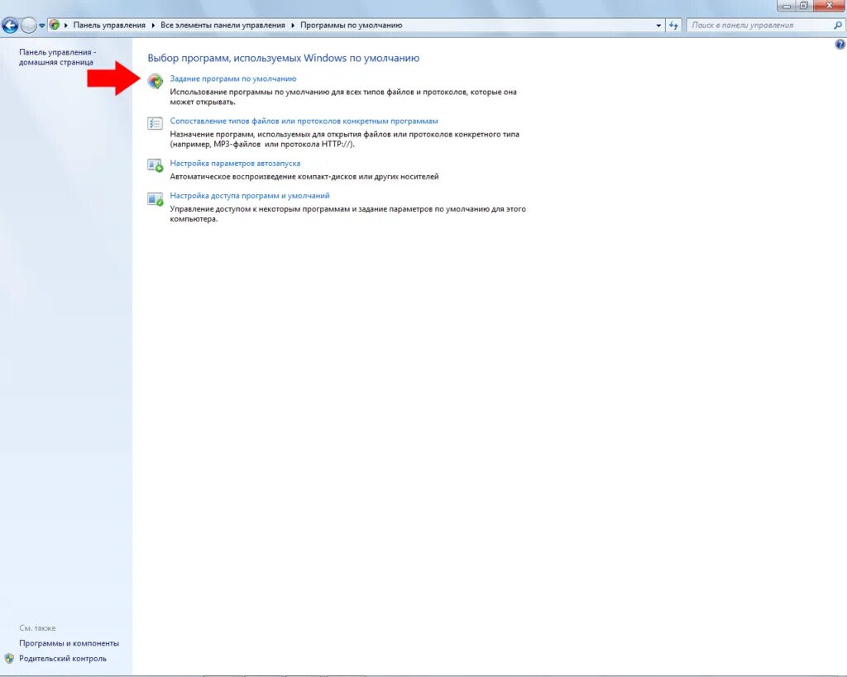
Task: Click text 'Автоматическое воспроизведение компакт-дисков или других носителей'
Action: (x=304, y=177)
